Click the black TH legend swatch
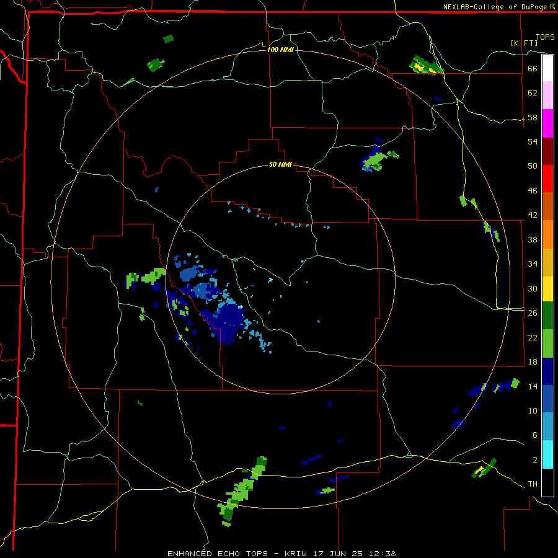This screenshot has width=558, height=558. point(547,482)
